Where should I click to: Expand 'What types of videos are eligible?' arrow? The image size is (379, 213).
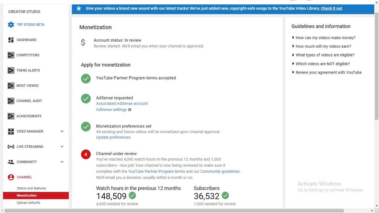(x=293, y=55)
